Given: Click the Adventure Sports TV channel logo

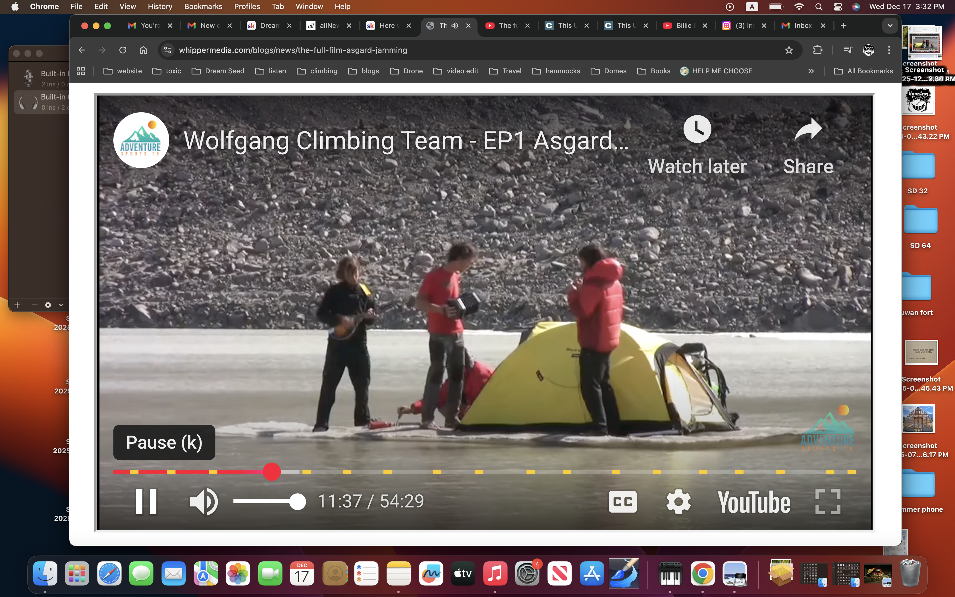Looking at the screenshot, I should (141, 140).
